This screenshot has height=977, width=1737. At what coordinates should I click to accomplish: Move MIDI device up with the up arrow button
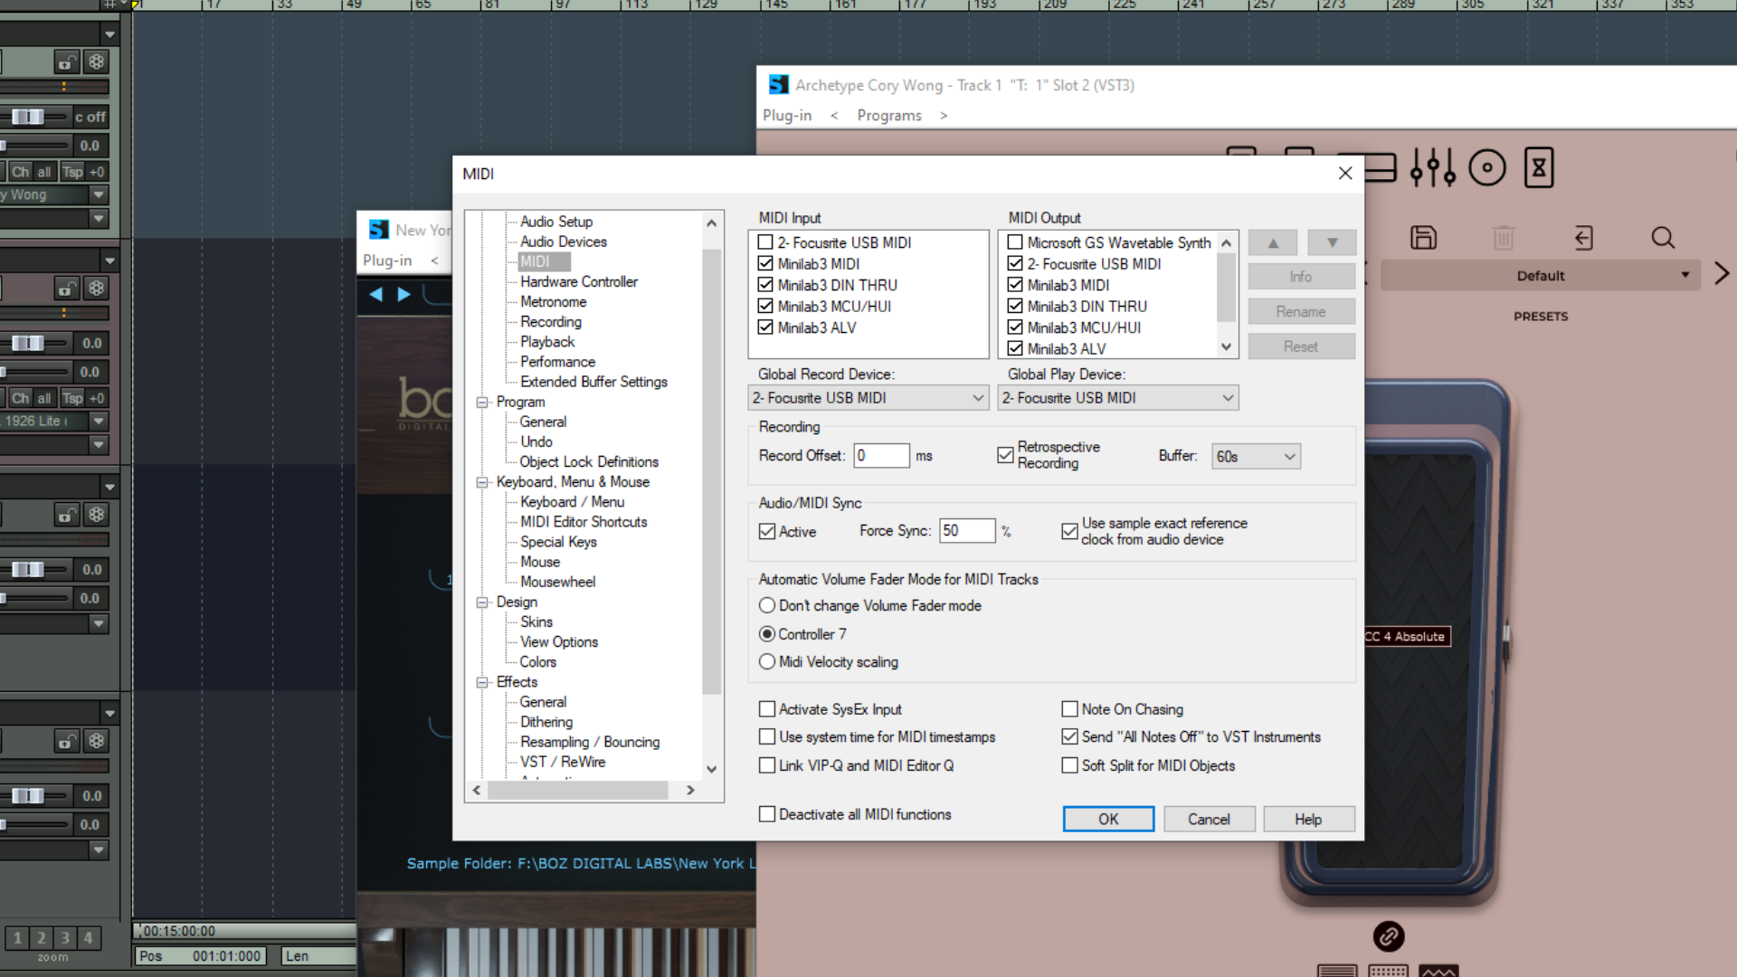(1273, 242)
